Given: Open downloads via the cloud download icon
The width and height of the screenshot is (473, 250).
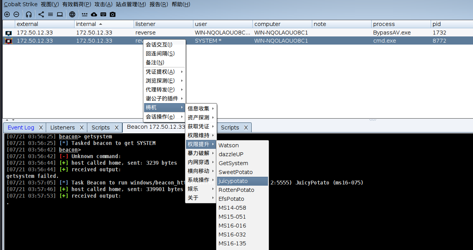Looking at the screenshot, I should (94, 14).
